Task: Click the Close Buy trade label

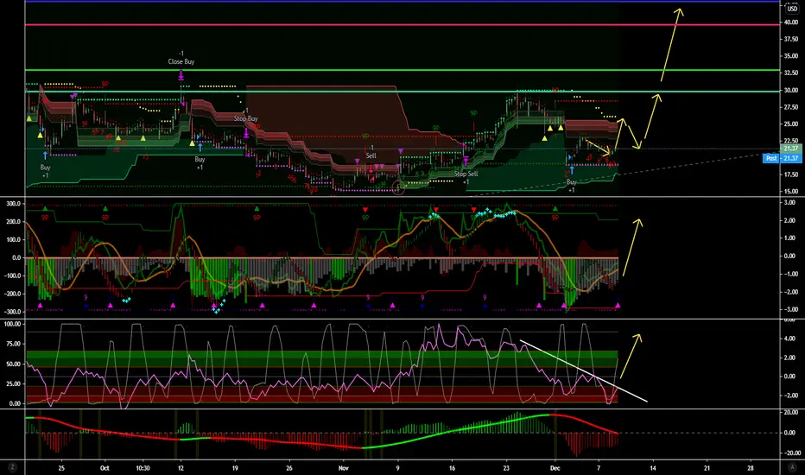Action: pos(181,61)
